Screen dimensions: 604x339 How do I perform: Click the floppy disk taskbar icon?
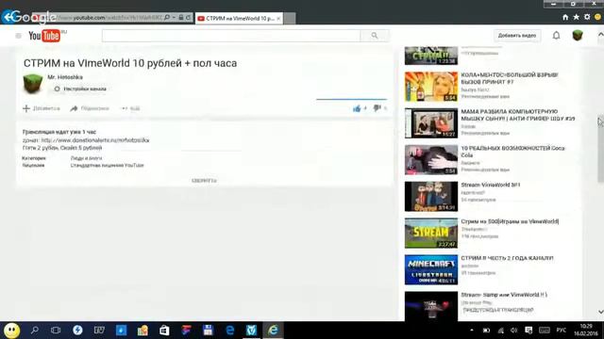coord(208,331)
